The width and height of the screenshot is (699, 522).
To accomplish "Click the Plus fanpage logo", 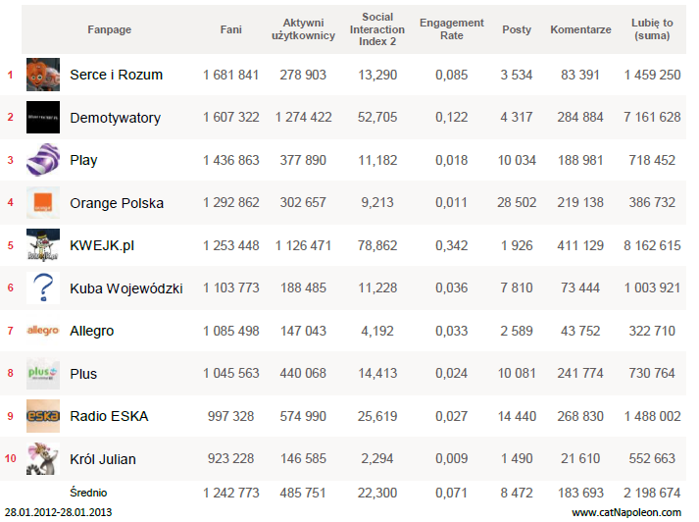I will coord(43,374).
